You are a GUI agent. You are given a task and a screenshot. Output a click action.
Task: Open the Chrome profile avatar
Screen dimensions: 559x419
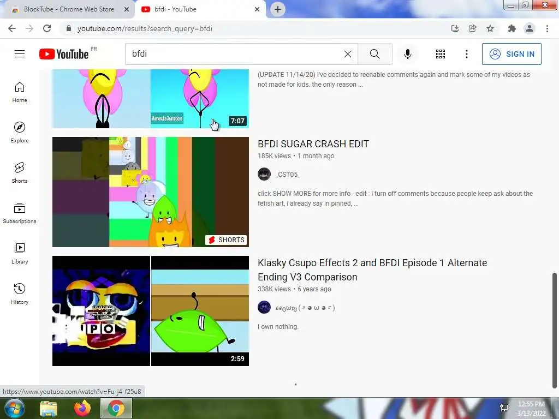(530, 28)
